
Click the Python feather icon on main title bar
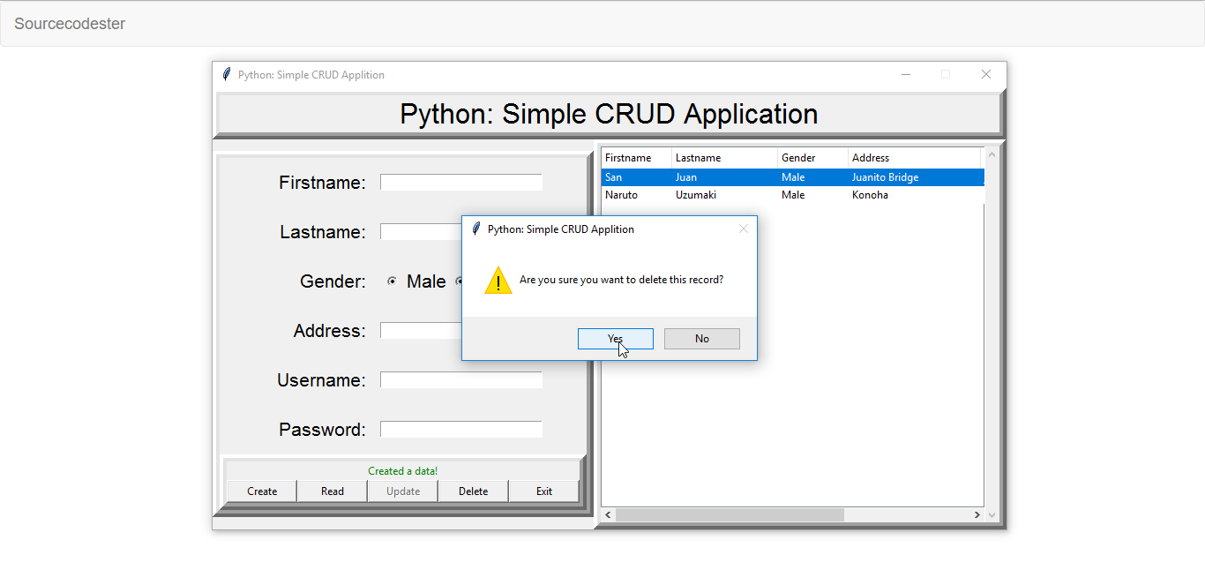tap(227, 74)
